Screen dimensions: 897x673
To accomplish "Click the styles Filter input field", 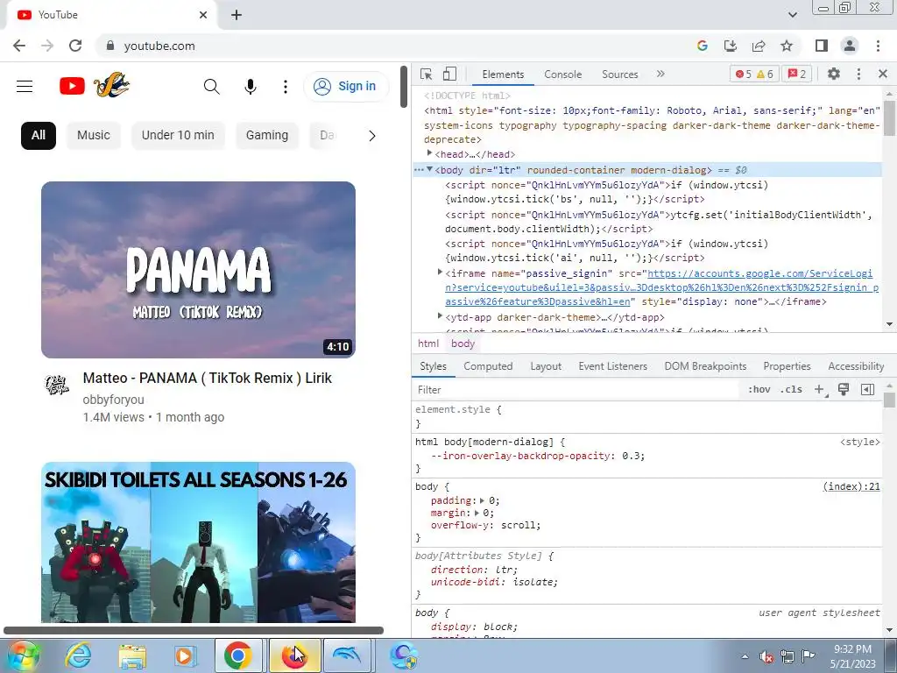I will (576, 390).
